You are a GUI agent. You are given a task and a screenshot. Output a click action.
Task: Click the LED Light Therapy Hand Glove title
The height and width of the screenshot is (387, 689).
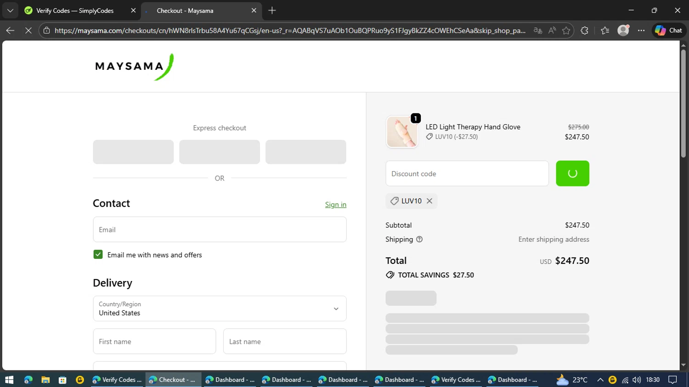[x=473, y=127]
